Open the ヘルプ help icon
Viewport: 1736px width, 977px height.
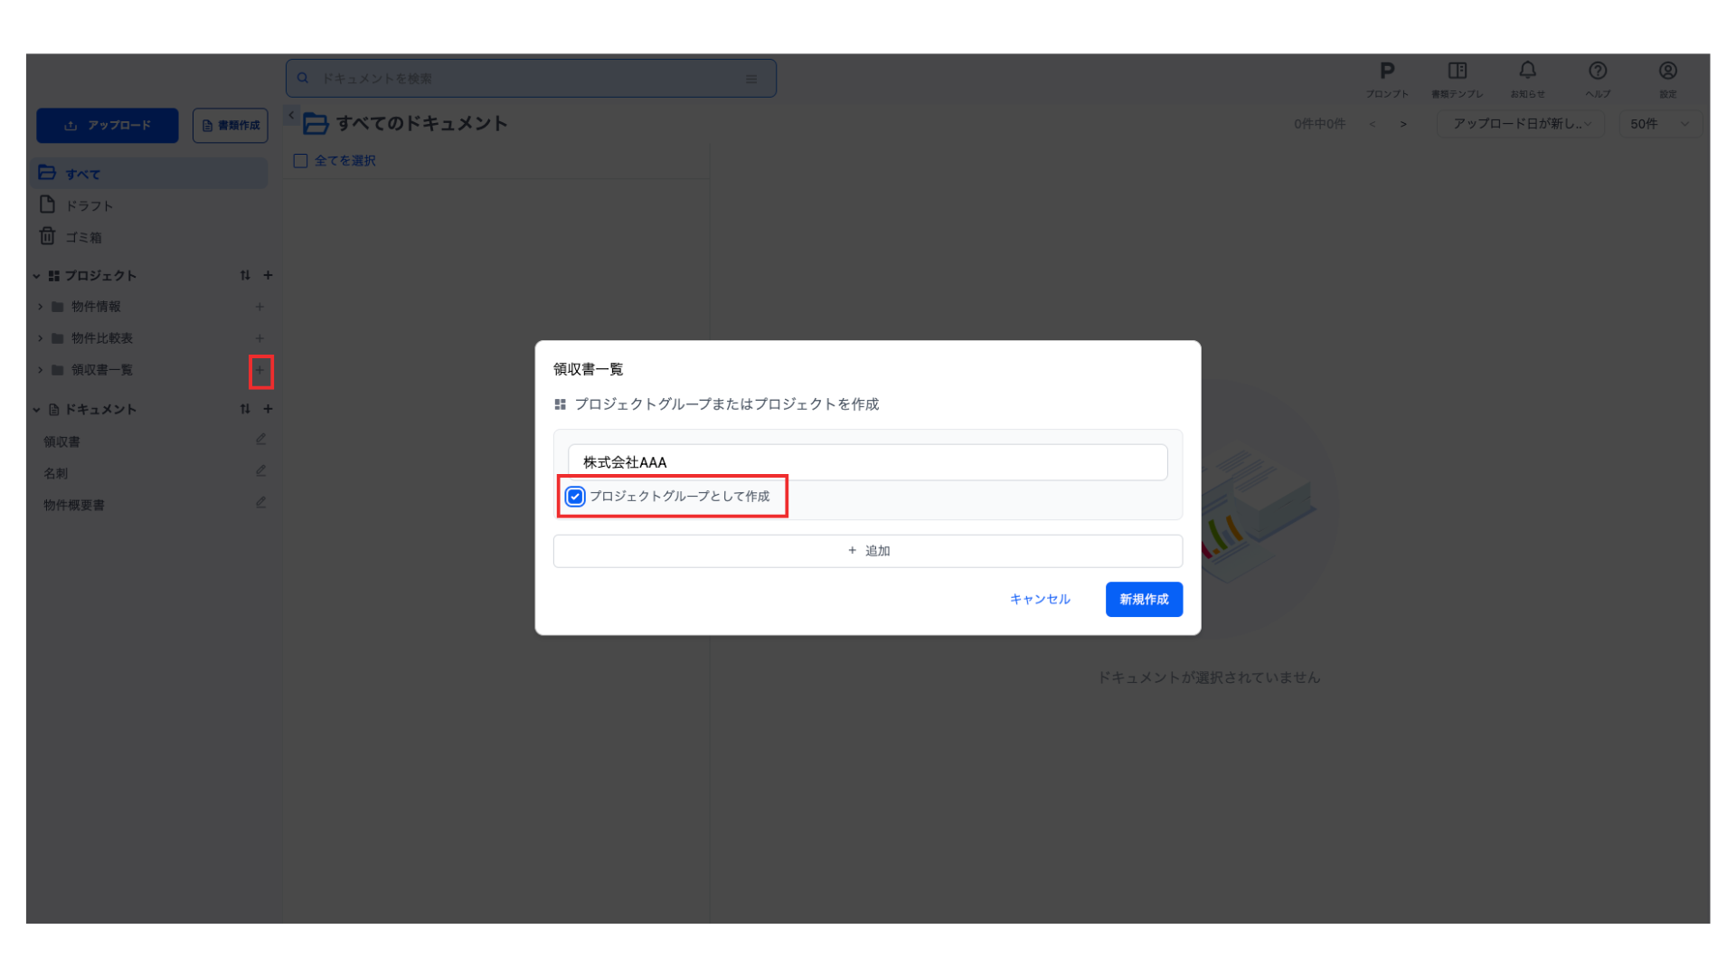point(1598,78)
